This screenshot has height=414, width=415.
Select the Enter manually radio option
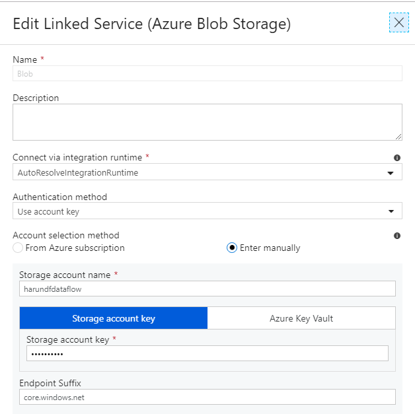231,248
